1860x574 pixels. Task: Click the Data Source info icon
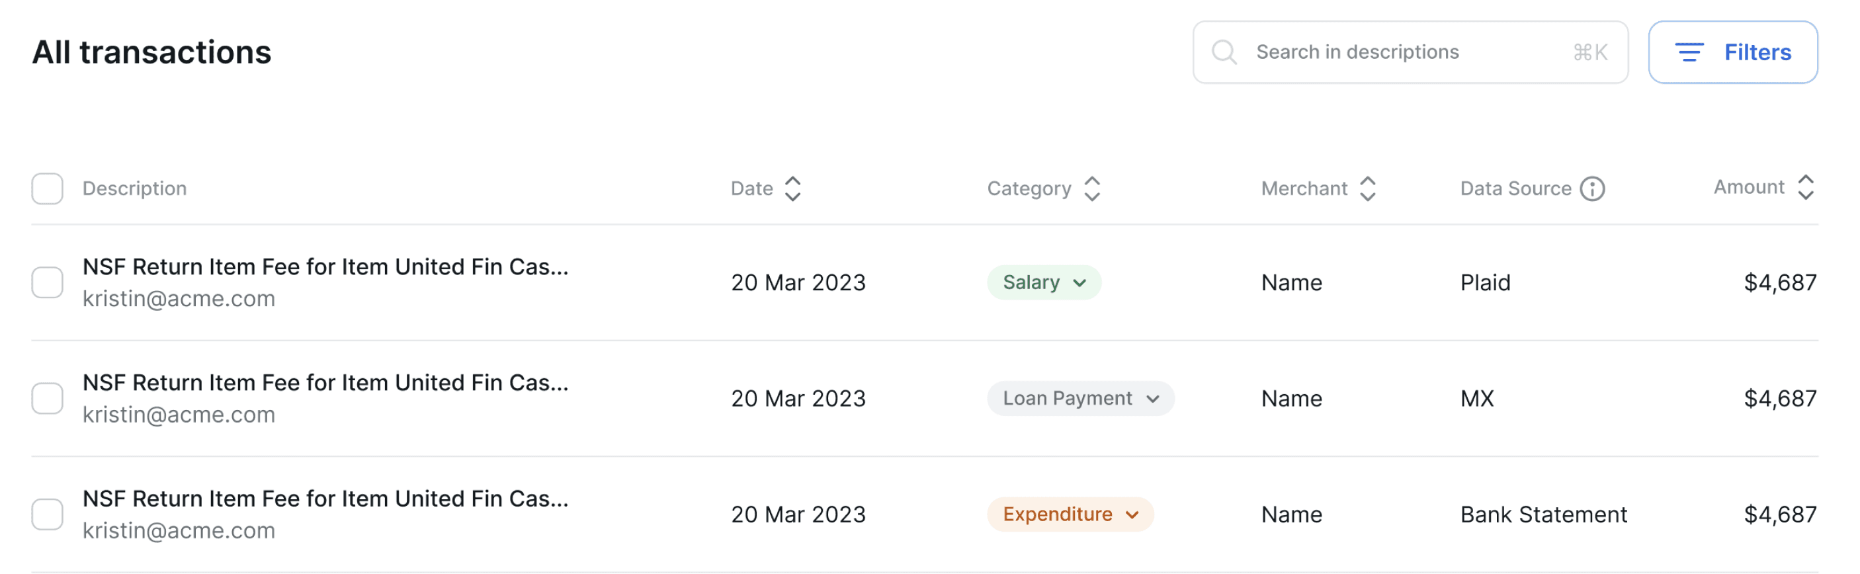tap(1592, 188)
